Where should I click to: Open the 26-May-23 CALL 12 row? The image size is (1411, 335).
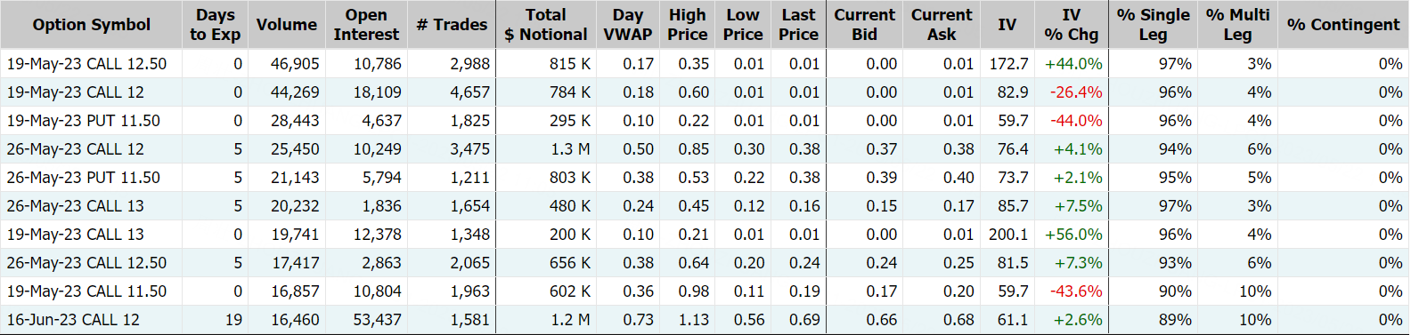point(705,149)
